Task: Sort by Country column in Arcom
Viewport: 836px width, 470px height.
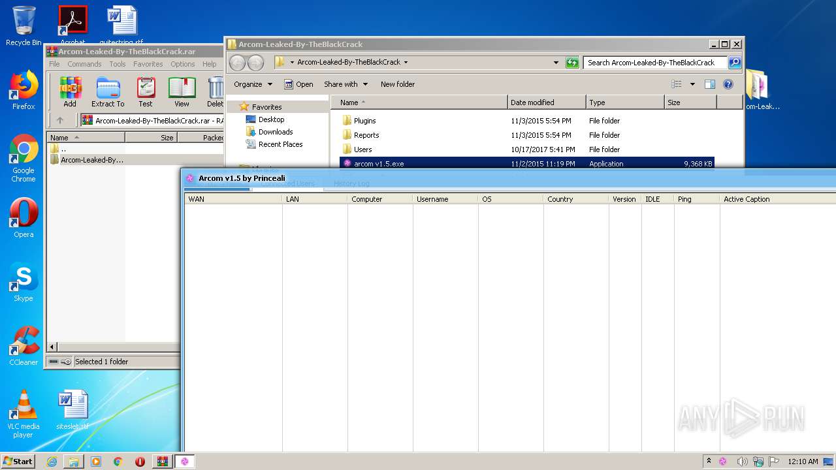Action: 576,199
